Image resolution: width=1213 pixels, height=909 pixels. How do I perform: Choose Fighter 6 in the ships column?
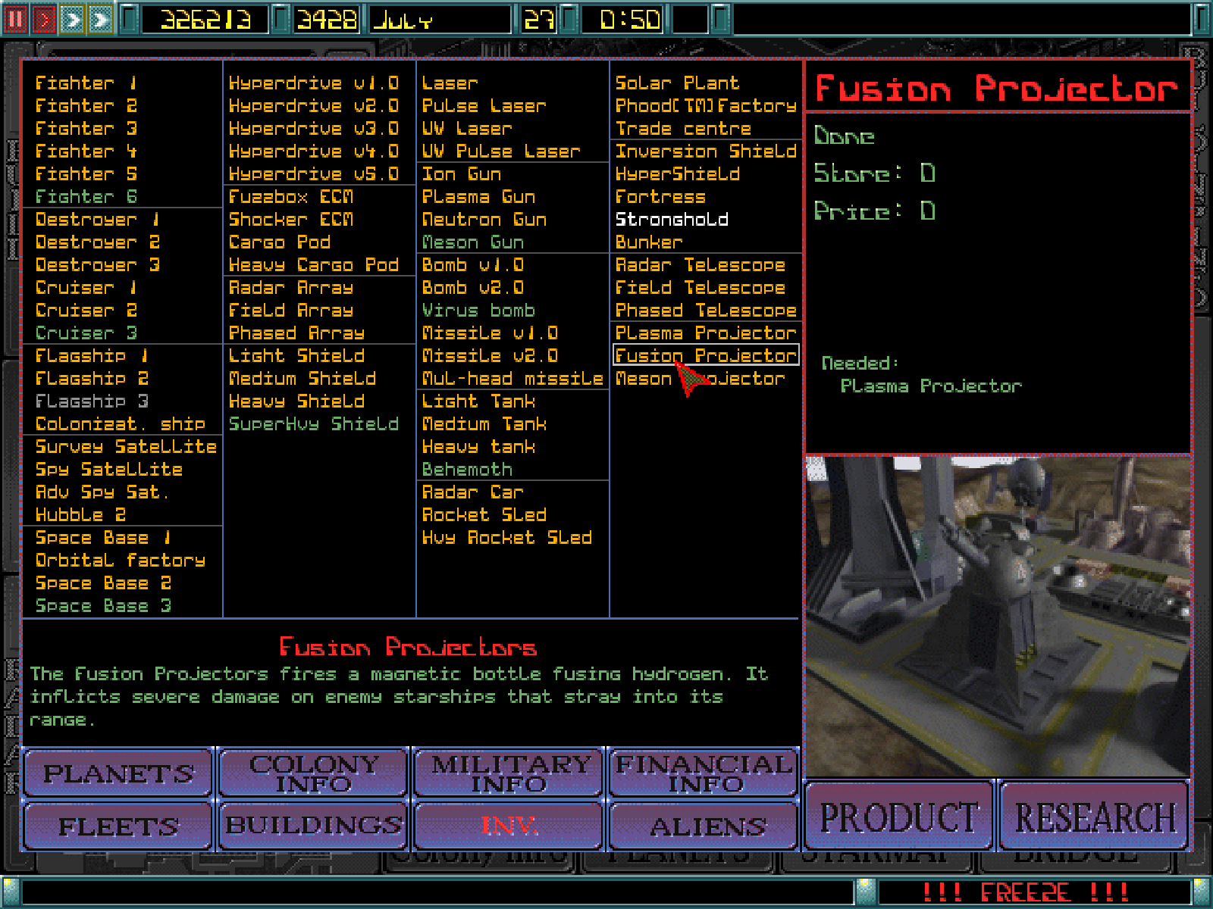click(86, 197)
